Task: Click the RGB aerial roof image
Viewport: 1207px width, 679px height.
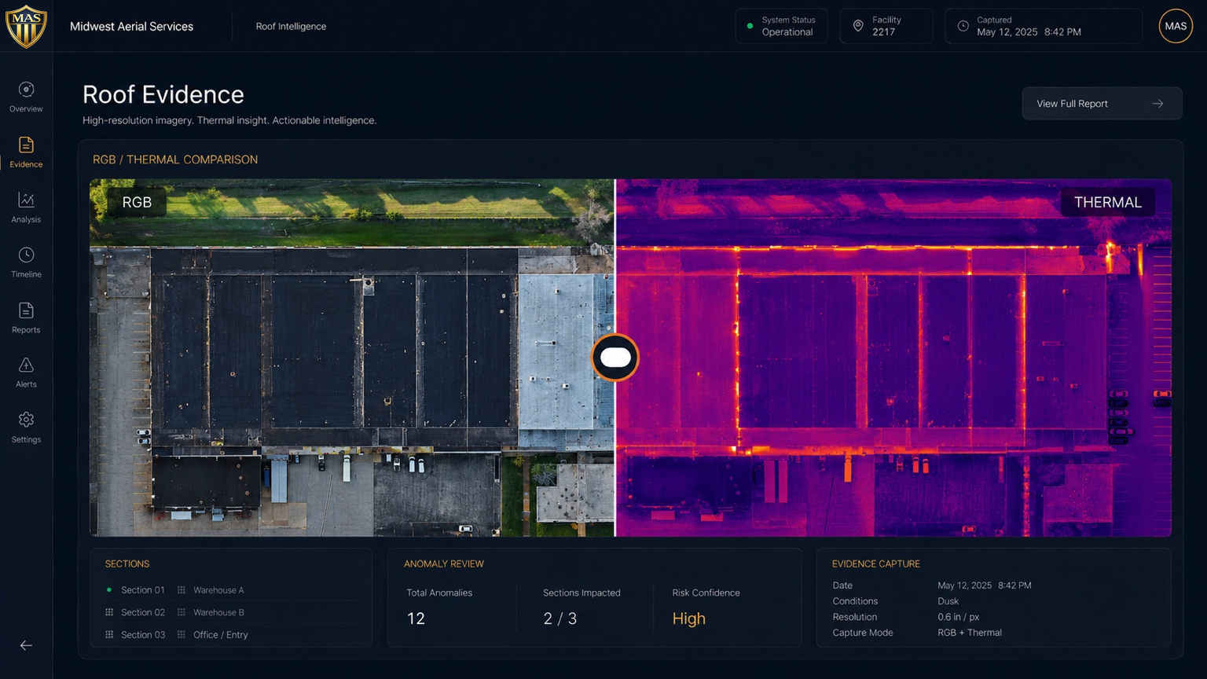Action: pos(352,358)
